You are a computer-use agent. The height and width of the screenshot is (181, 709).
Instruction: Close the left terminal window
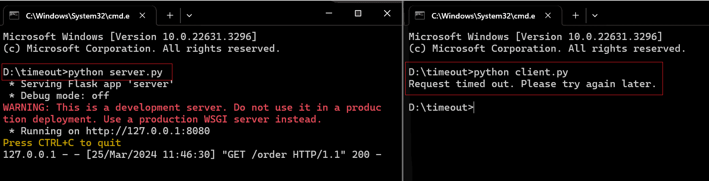pyautogui.click(x=387, y=13)
